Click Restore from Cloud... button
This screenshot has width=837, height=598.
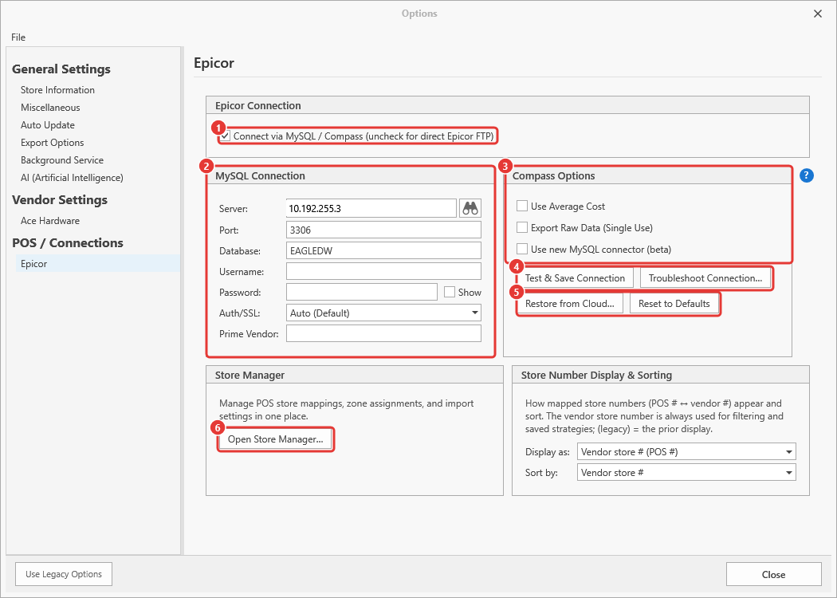click(x=570, y=303)
